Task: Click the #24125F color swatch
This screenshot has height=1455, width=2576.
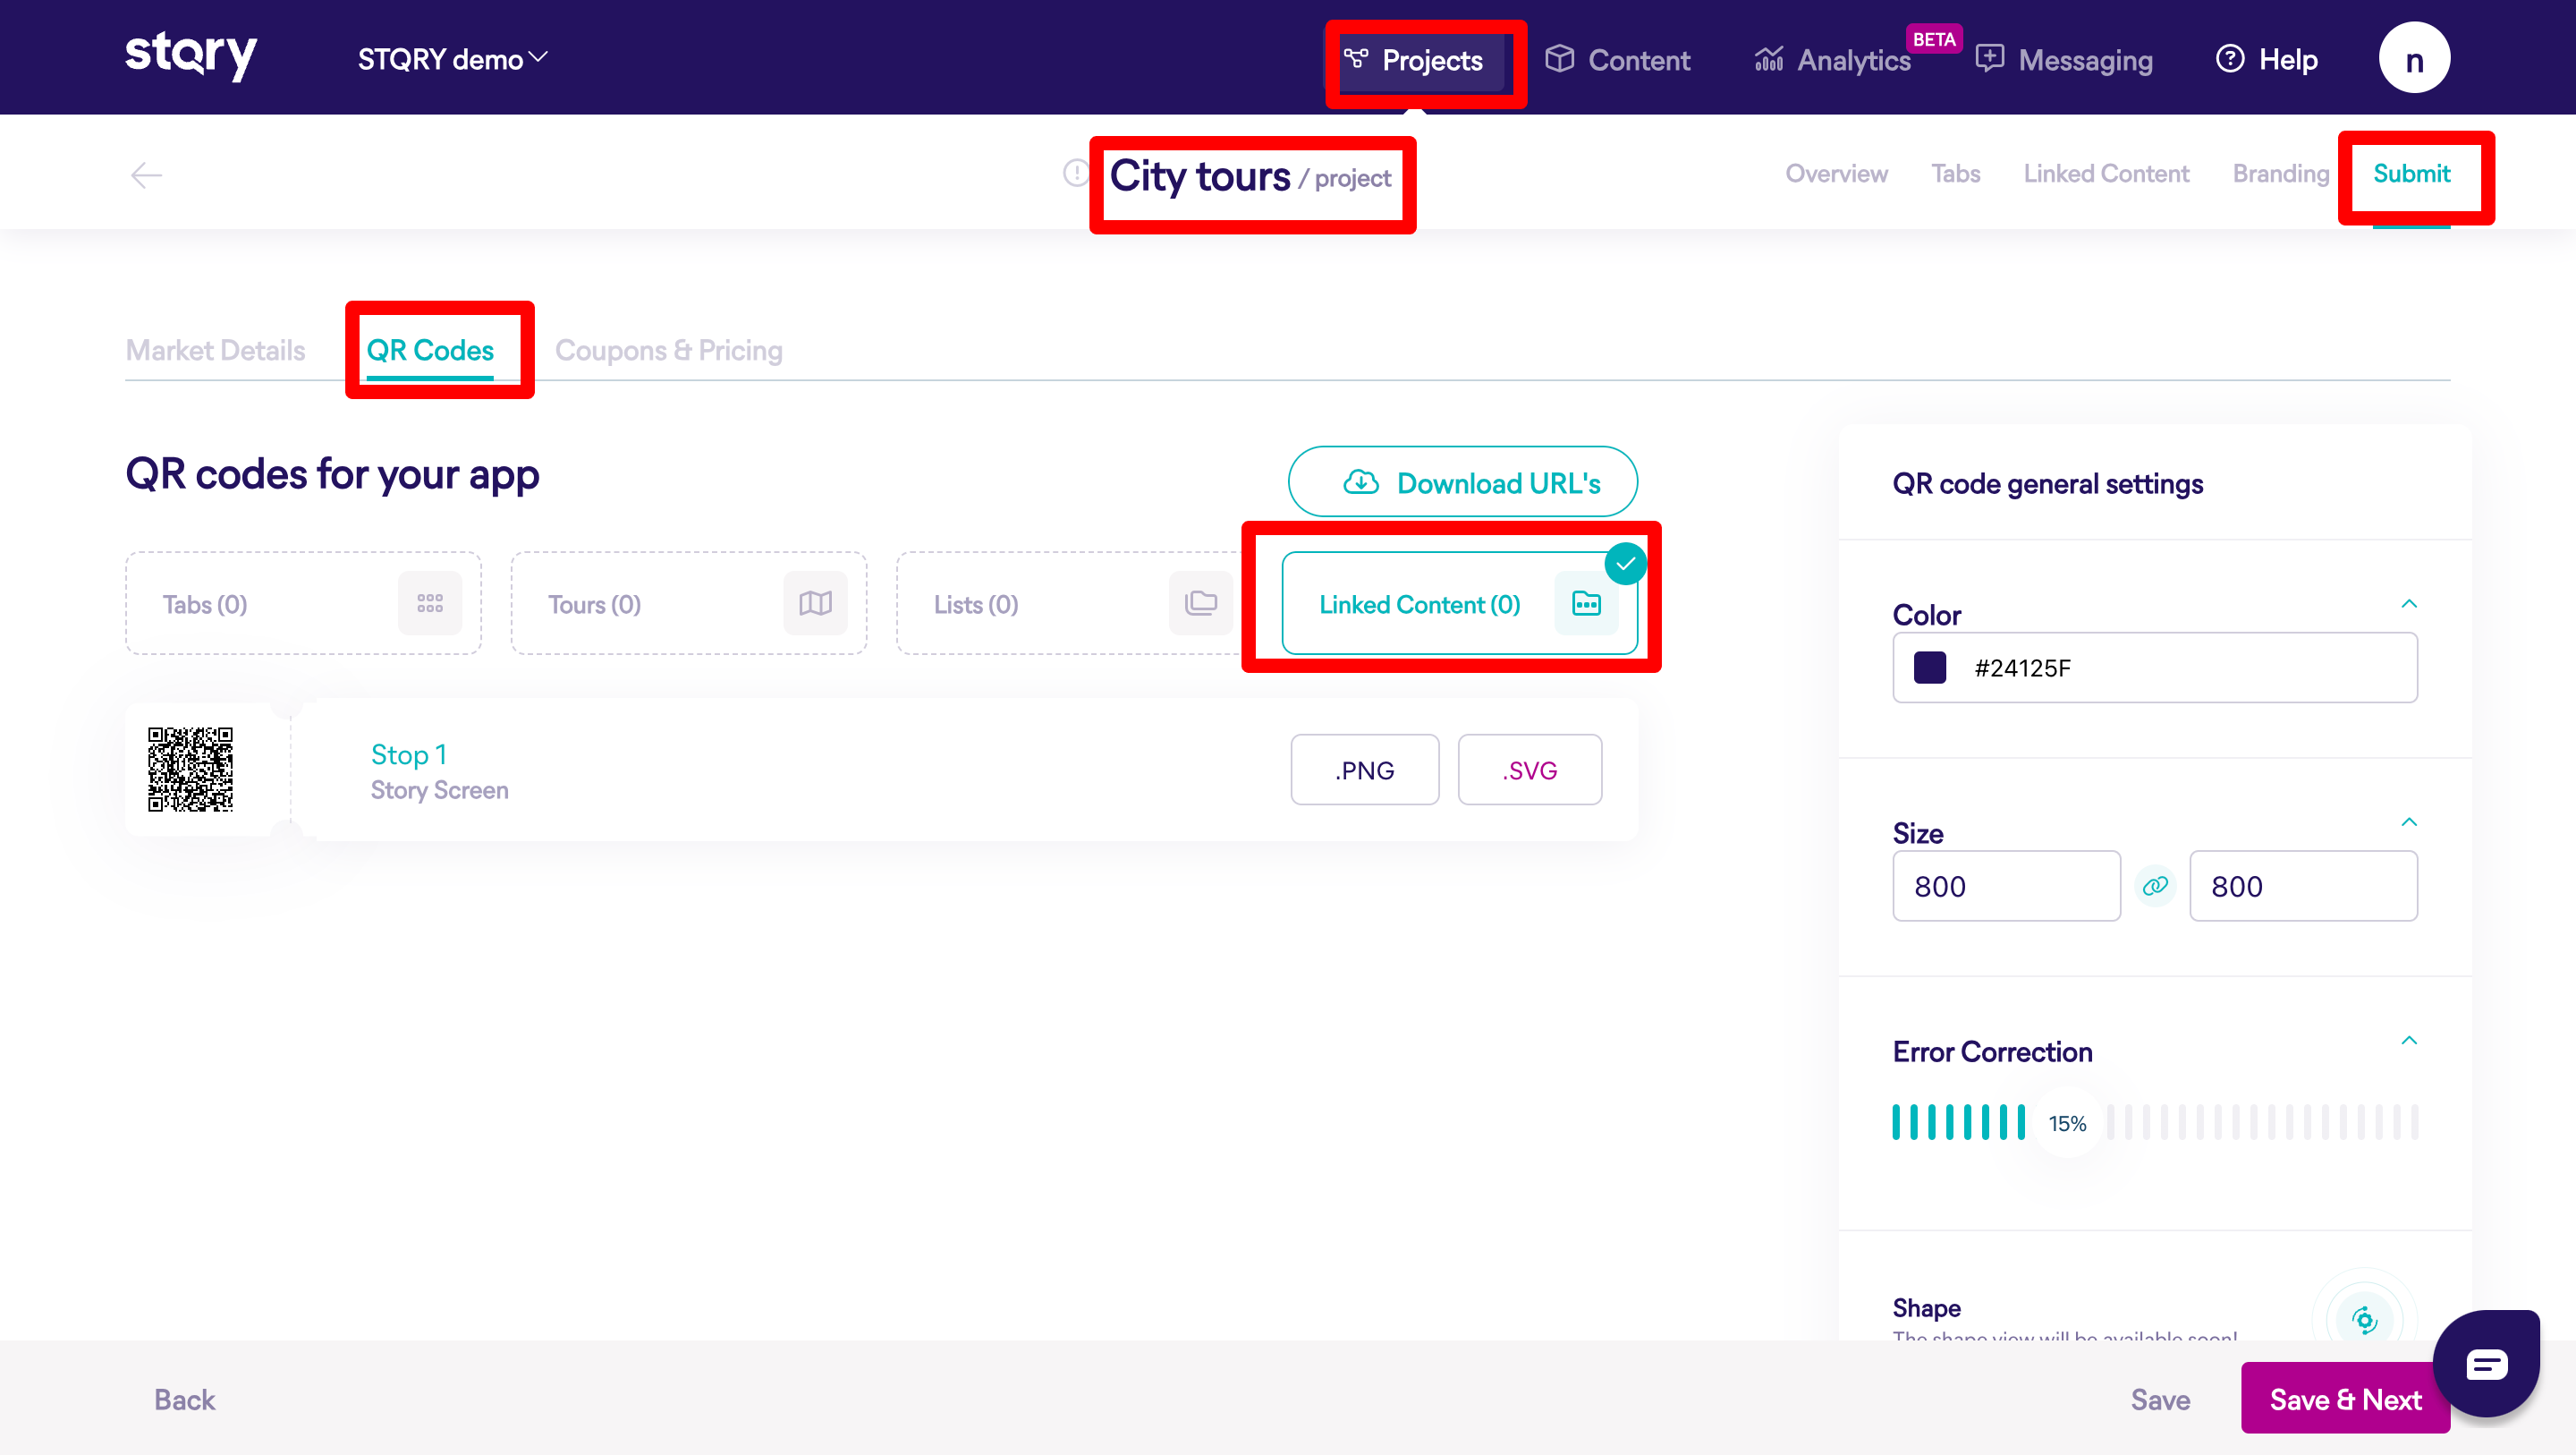Action: tap(1929, 668)
